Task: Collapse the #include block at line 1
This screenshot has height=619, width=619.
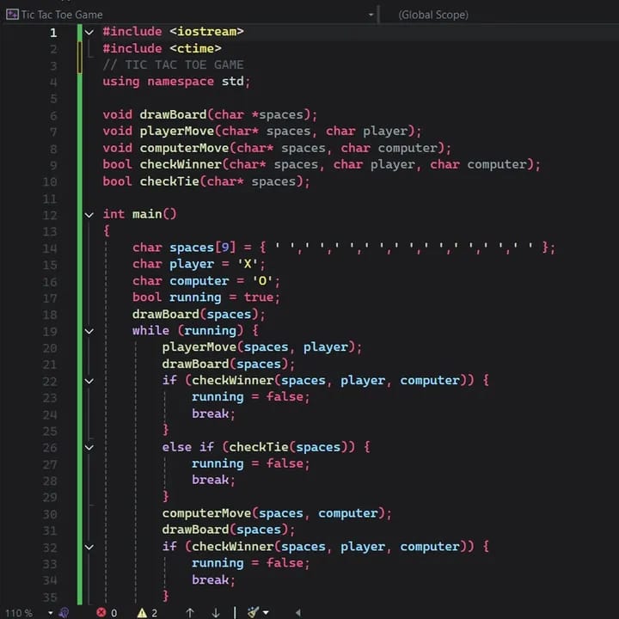Action: 89,32
